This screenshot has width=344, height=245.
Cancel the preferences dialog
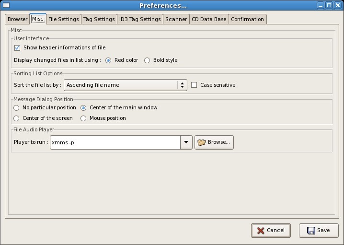(x=271, y=231)
